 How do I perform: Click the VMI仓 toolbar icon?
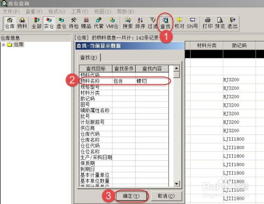click(x=112, y=23)
